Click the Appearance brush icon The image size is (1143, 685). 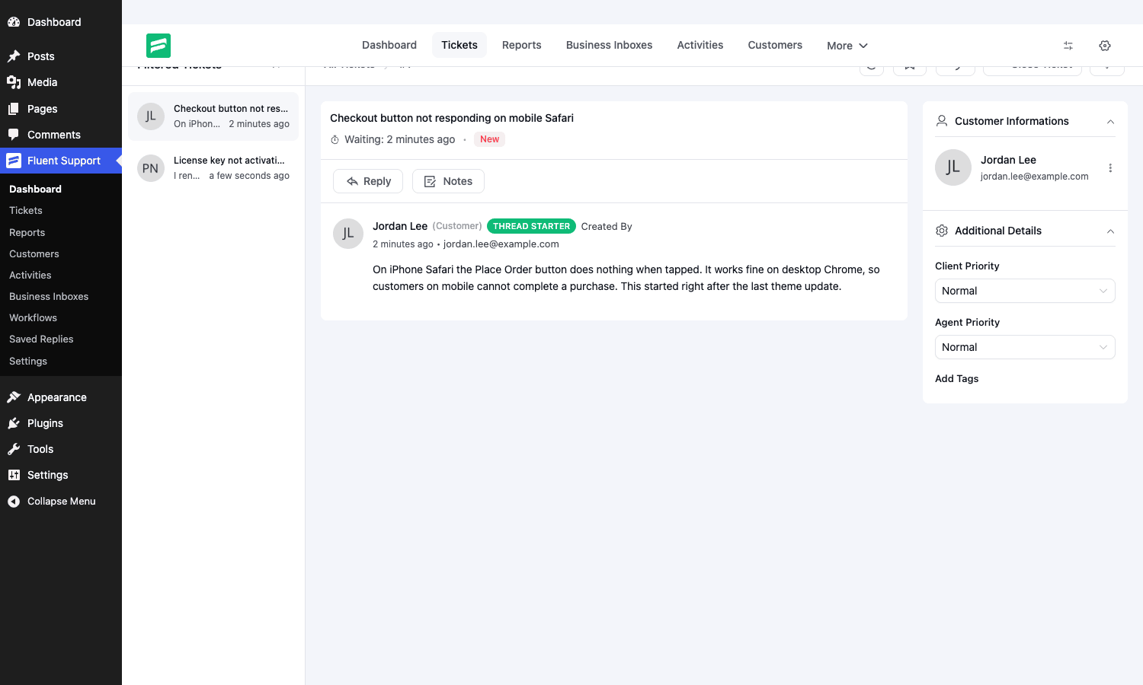pos(14,397)
